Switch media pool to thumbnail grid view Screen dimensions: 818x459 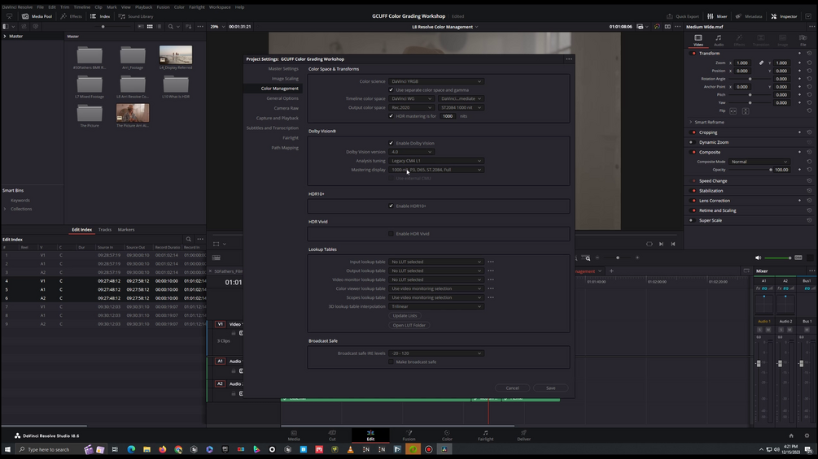(150, 27)
